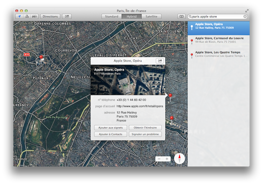Switch map to Satellite view
This screenshot has height=185, width=263.
point(152,16)
